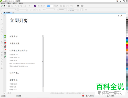Click the Export icon in toolbar
128x98 pixels.
tap(41, 6)
